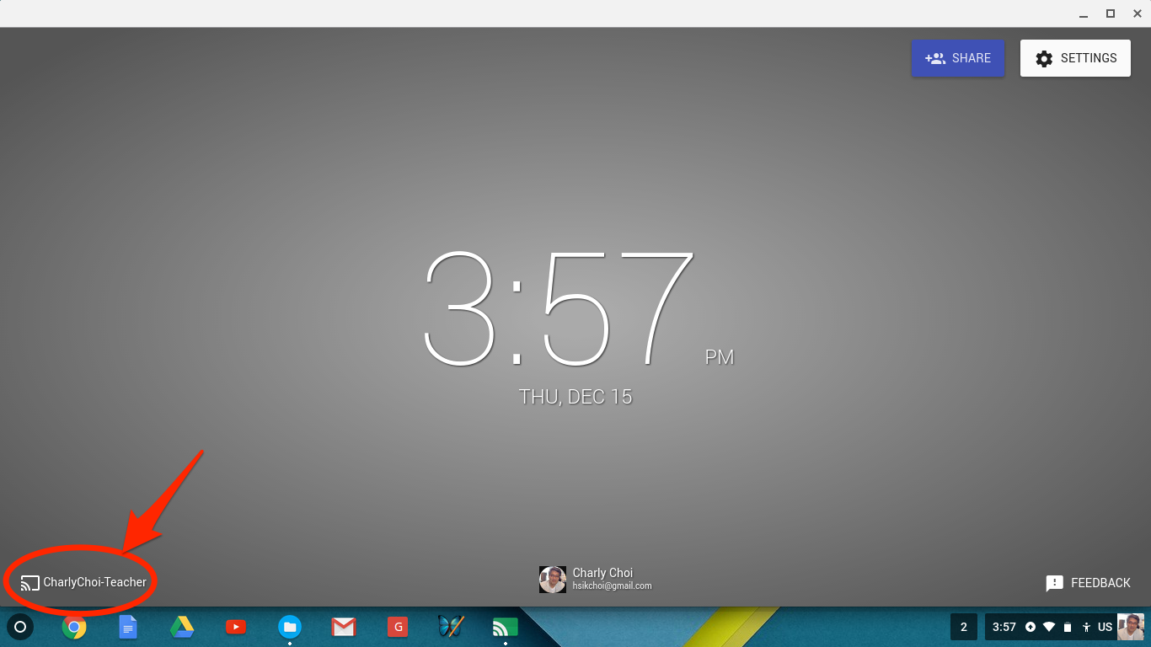Launch the YouTube app
Image resolution: width=1151 pixels, height=647 pixels.
pyautogui.click(x=236, y=627)
